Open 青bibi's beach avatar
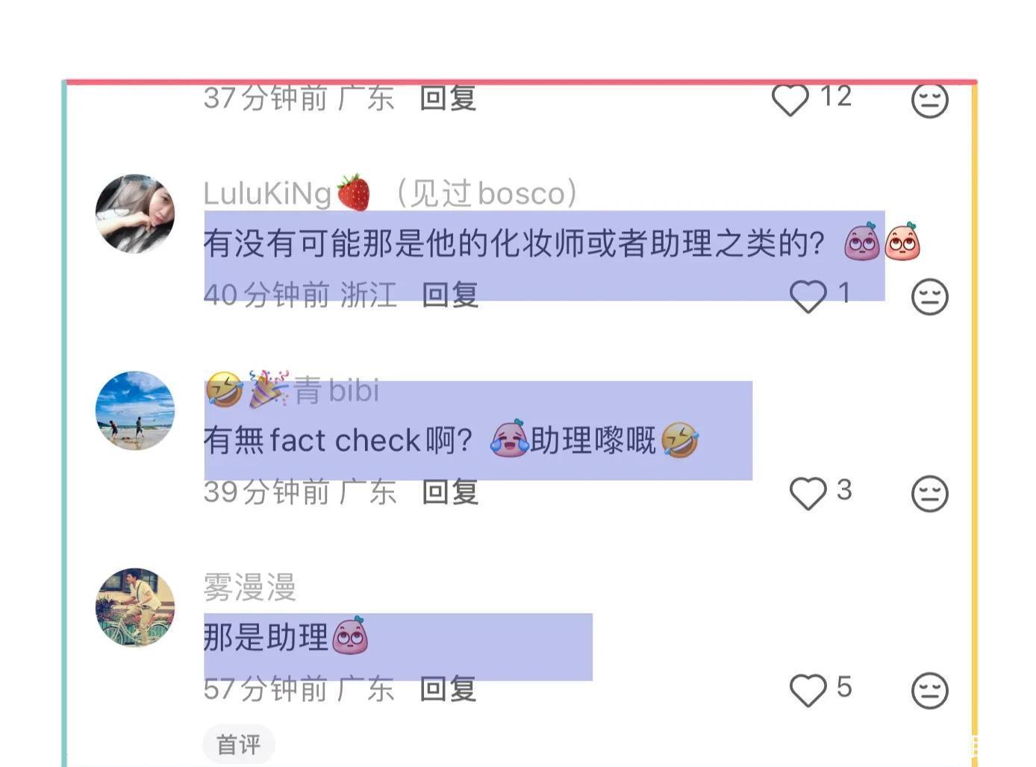The width and height of the screenshot is (1036, 767). tap(135, 410)
